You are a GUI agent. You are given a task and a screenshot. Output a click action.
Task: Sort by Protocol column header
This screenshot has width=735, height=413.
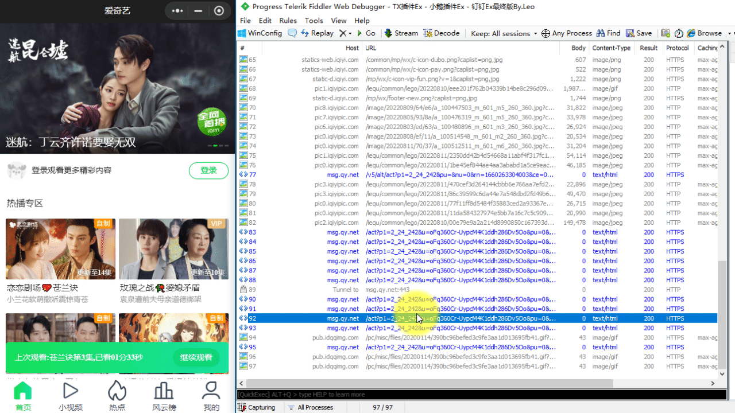[678, 48]
